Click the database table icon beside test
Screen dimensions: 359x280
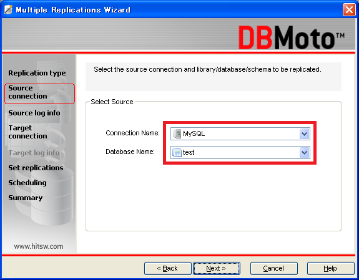tap(177, 152)
